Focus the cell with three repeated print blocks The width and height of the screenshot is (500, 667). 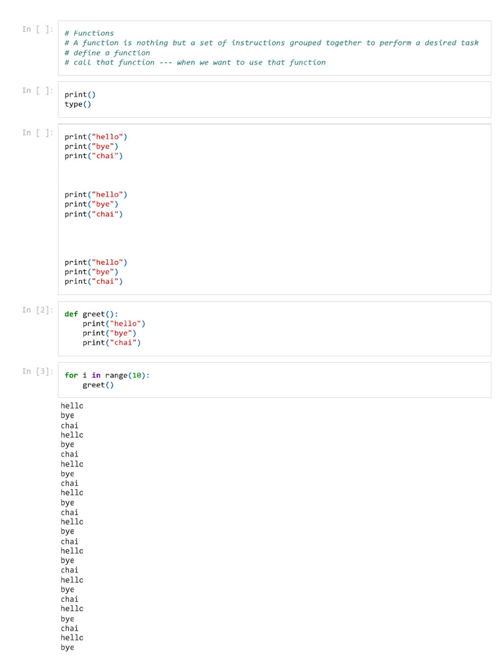tap(274, 209)
